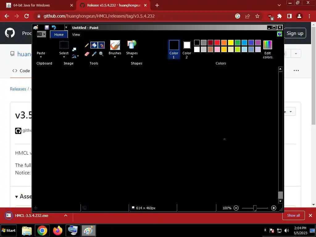
Task: Click the zoom out minus icon
Action: coord(236,208)
